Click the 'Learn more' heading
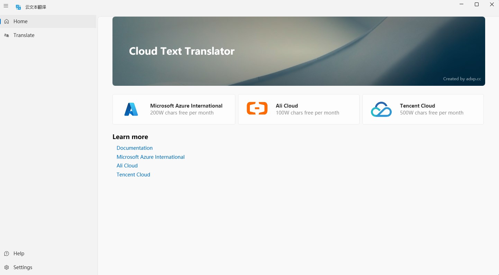Screen dimensions: 499x275 (130, 137)
